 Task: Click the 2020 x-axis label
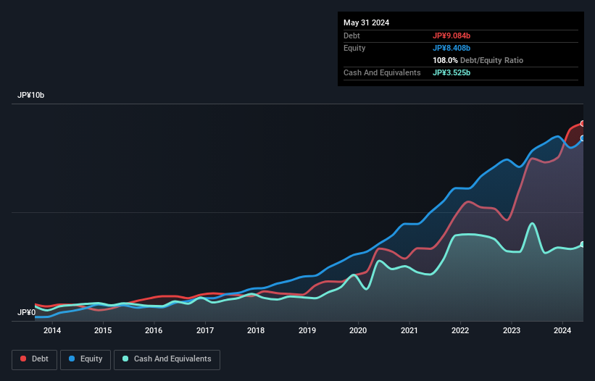tap(358, 330)
